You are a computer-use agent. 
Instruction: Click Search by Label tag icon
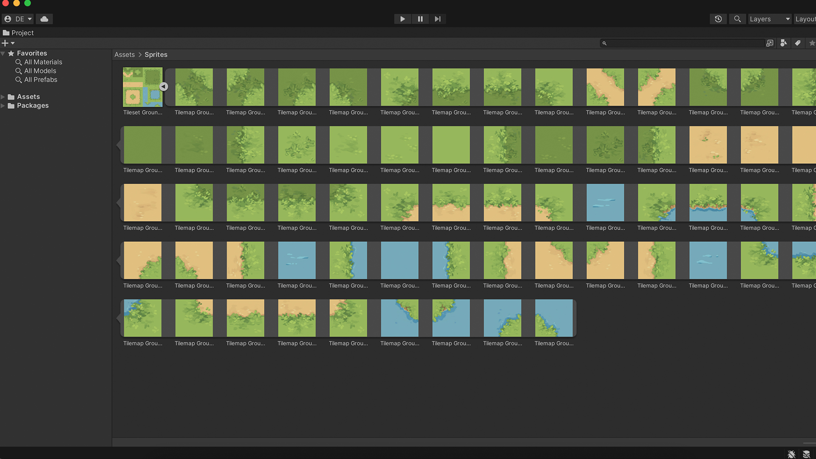[798, 43]
